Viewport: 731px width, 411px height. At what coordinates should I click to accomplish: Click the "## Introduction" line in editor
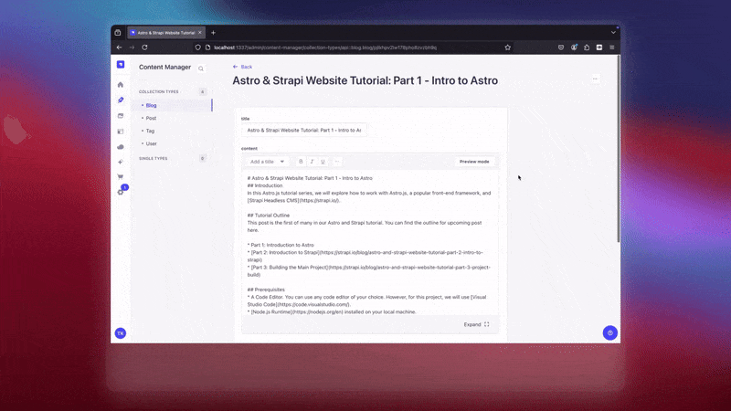tap(265, 185)
